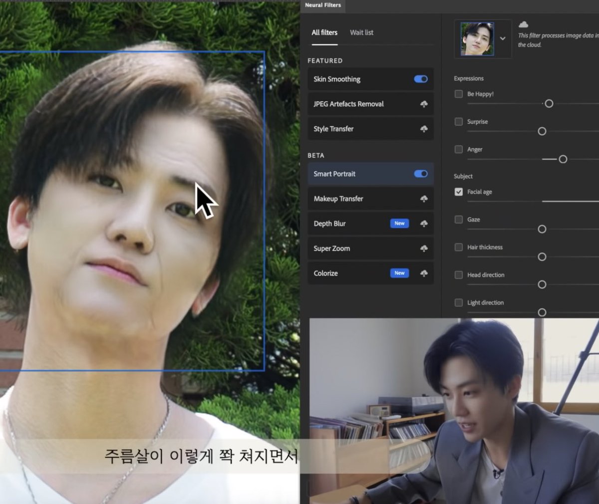The image size is (599, 504).
Task: Toggle off Skin Smoothing filter
Action: pos(421,79)
